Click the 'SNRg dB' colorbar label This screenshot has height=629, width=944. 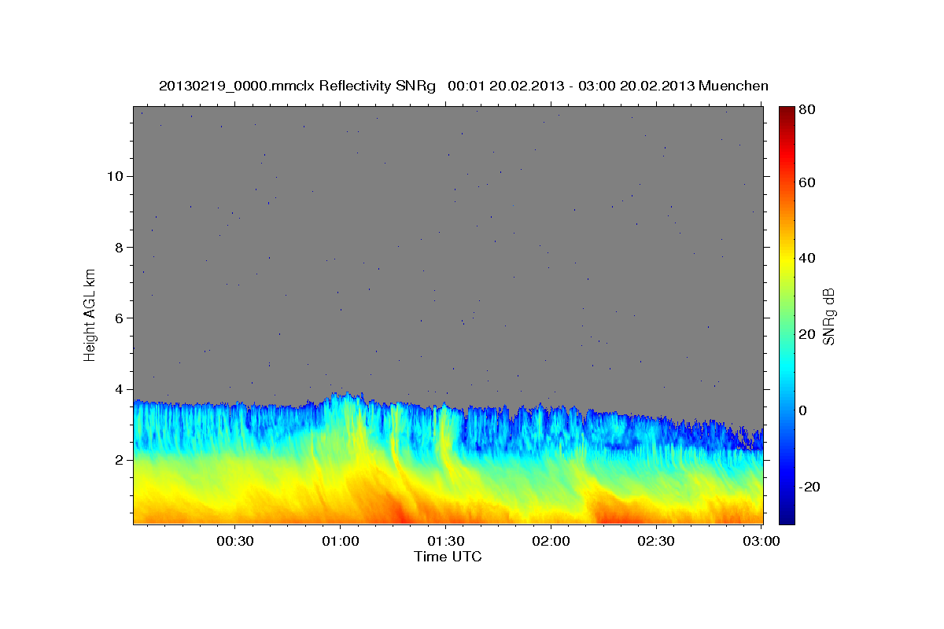coord(828,316)
